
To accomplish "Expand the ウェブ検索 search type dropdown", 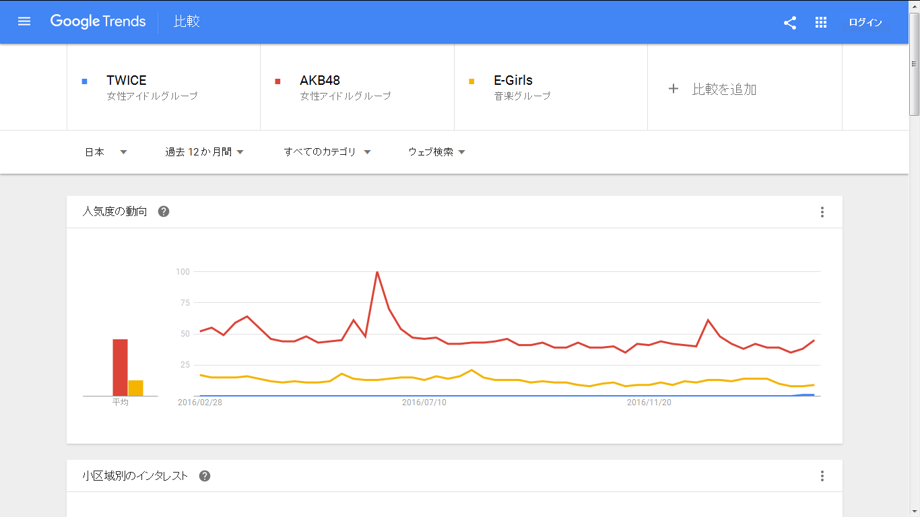I will point(436,152).
